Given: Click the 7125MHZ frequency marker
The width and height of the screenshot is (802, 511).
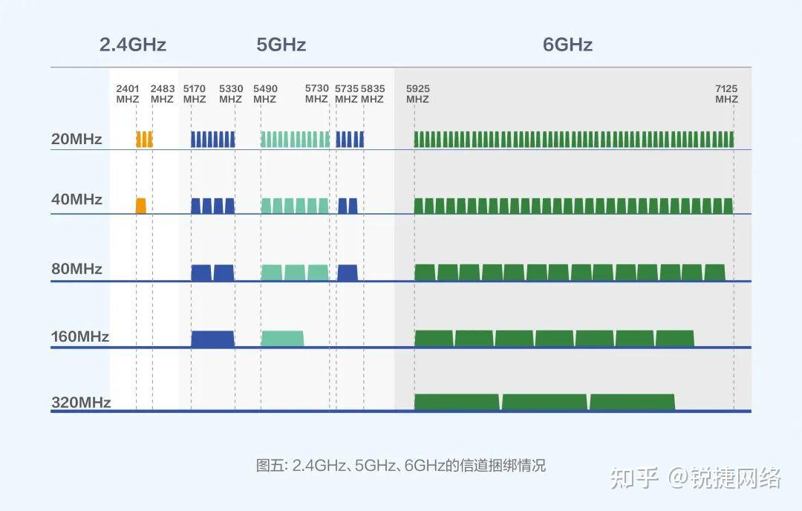Looking at the screenshot, I should [726, 93].
